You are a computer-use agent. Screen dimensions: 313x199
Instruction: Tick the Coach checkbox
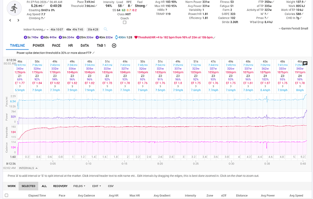click(x=125, y=22)
